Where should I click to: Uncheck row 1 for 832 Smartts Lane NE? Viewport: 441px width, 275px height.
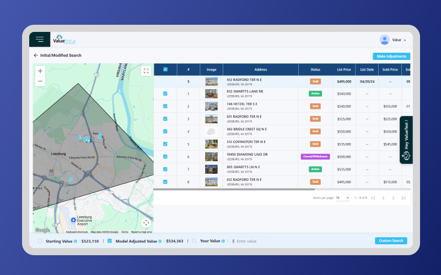tap(165, 94)
